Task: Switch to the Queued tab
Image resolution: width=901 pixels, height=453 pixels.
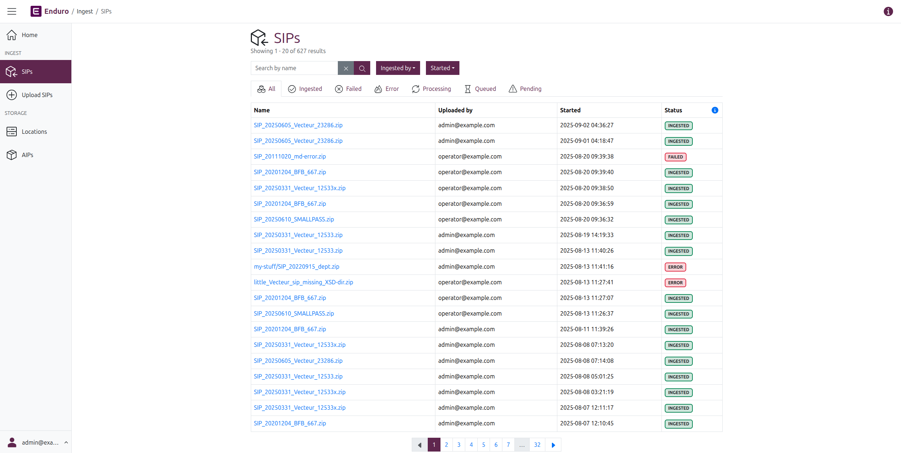Action: coord(480,89)
